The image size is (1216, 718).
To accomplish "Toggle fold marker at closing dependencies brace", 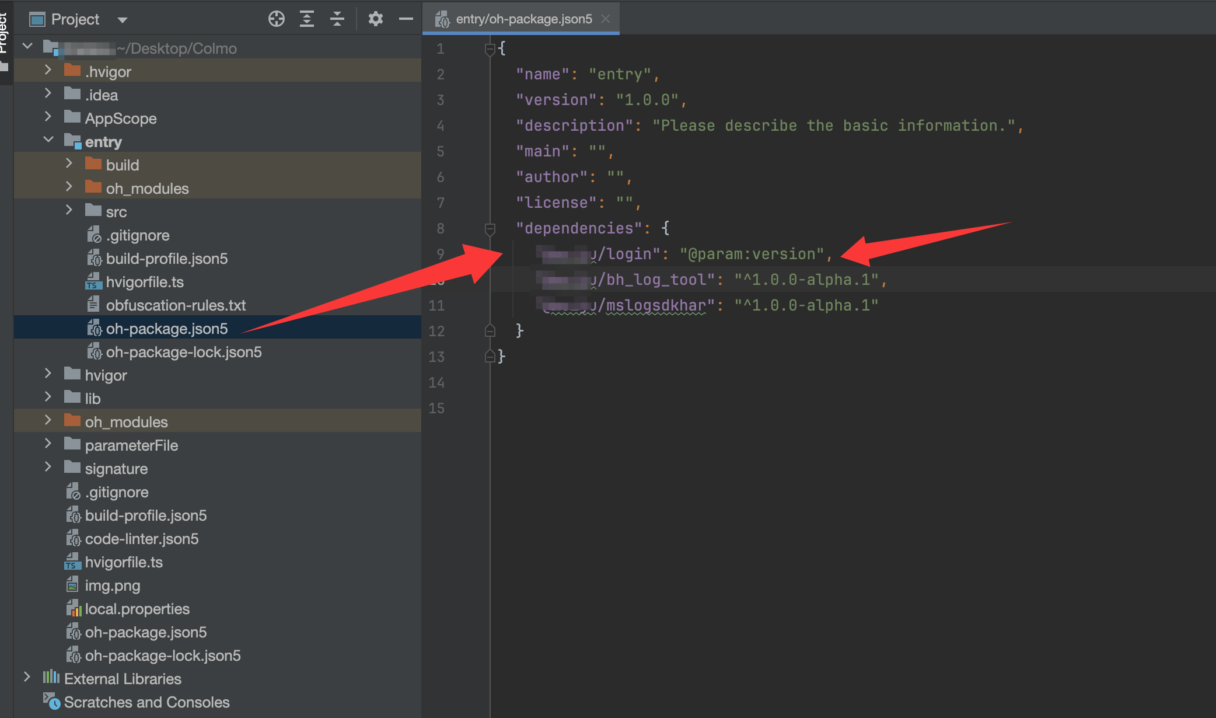I will click(x=490, y=331).
